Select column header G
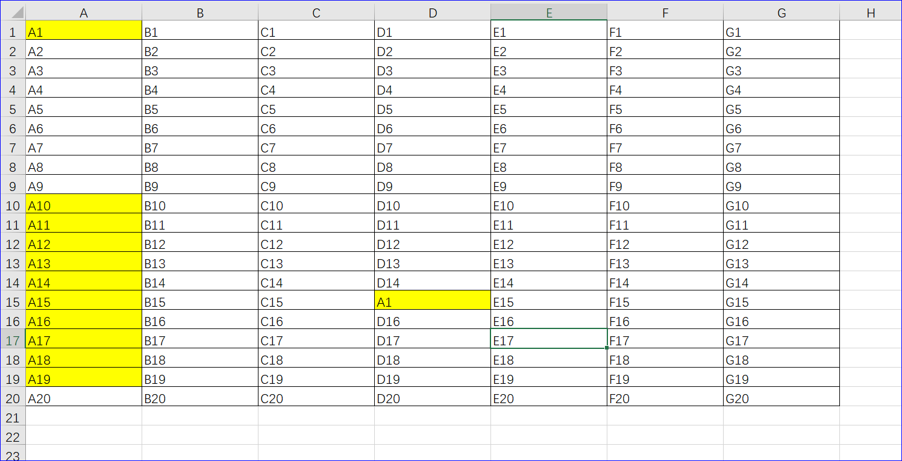Image resolution: width=902 pixels, height=461 pixels. [781, 13]
